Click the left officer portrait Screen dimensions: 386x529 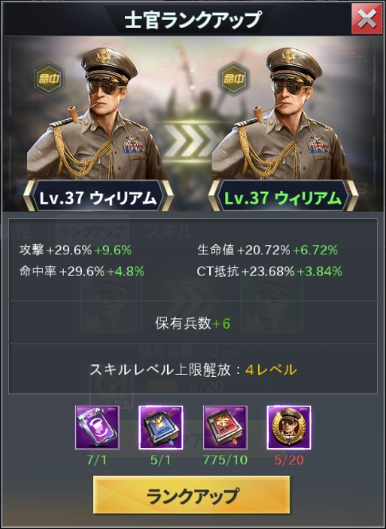tap(97, 113)
